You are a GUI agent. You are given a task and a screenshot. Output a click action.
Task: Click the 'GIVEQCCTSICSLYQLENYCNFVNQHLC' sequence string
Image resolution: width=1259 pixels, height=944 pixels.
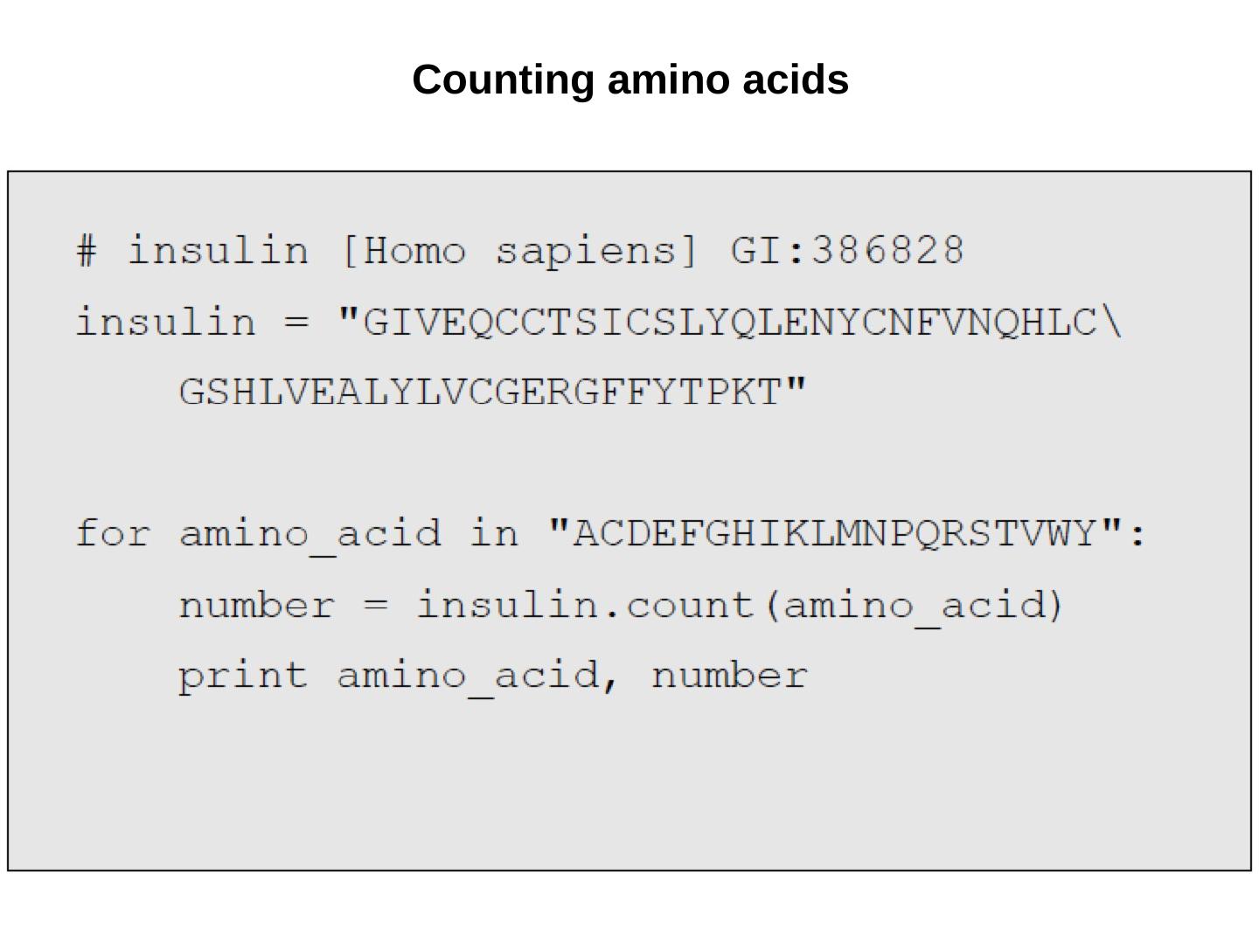(729, 322)
